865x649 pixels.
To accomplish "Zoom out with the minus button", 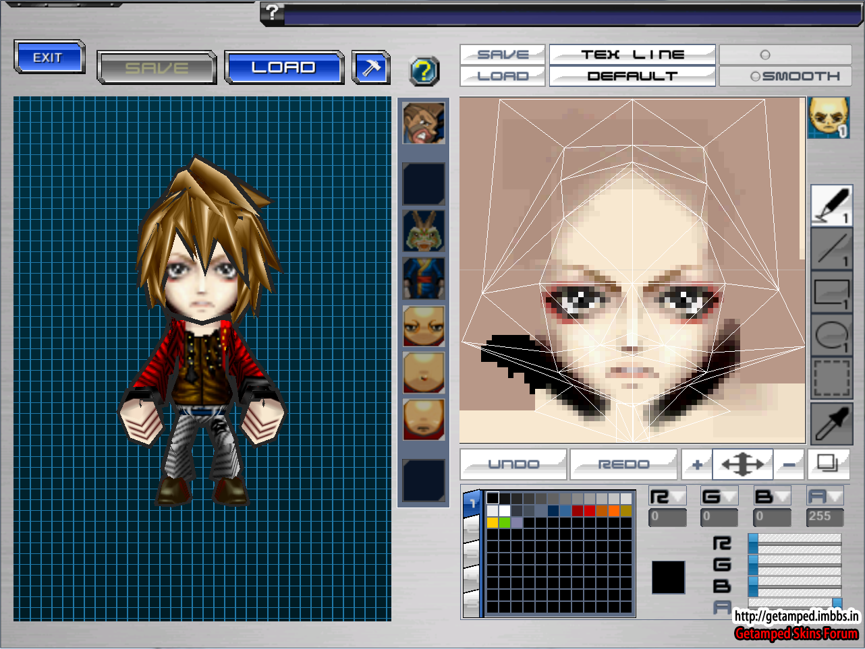I will point(788,464).
